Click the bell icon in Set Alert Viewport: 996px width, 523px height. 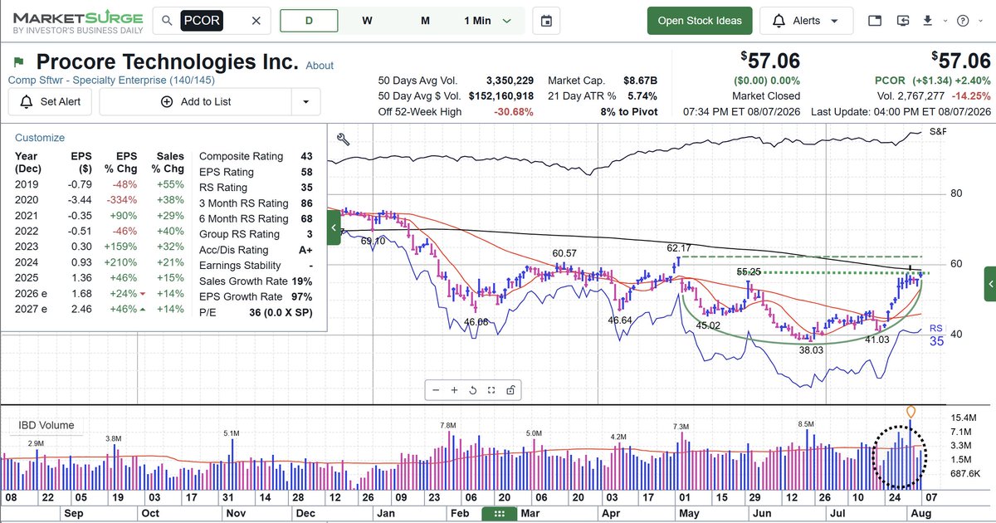26,101
